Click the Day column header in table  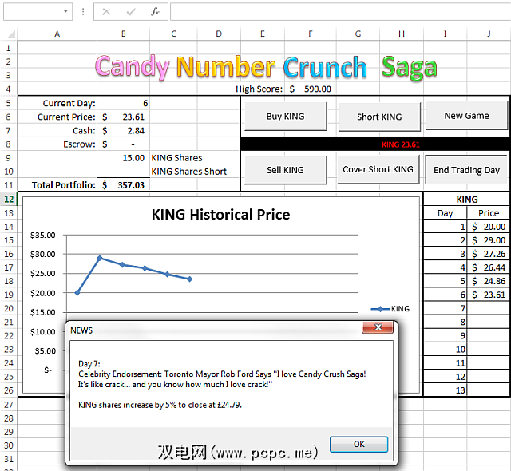click(x=446, y=213)
